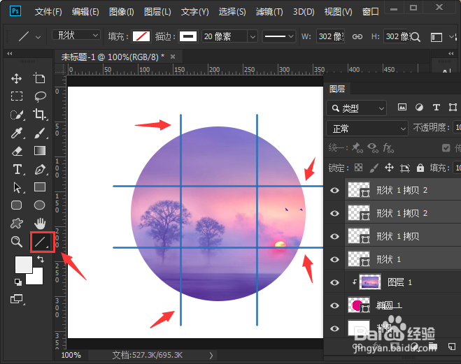Image resolution: width=461 pixels, height=364 pixels.
Task: Open the 文件(F) menu
Action: pos(48,12)
